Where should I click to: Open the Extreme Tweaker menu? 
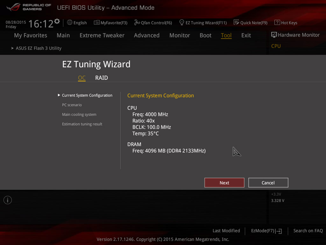coord(102,35)
